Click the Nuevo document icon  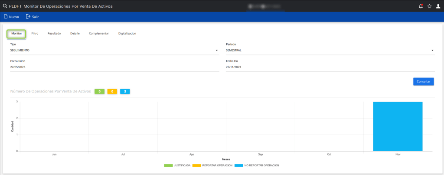click(x=6, y=17)
